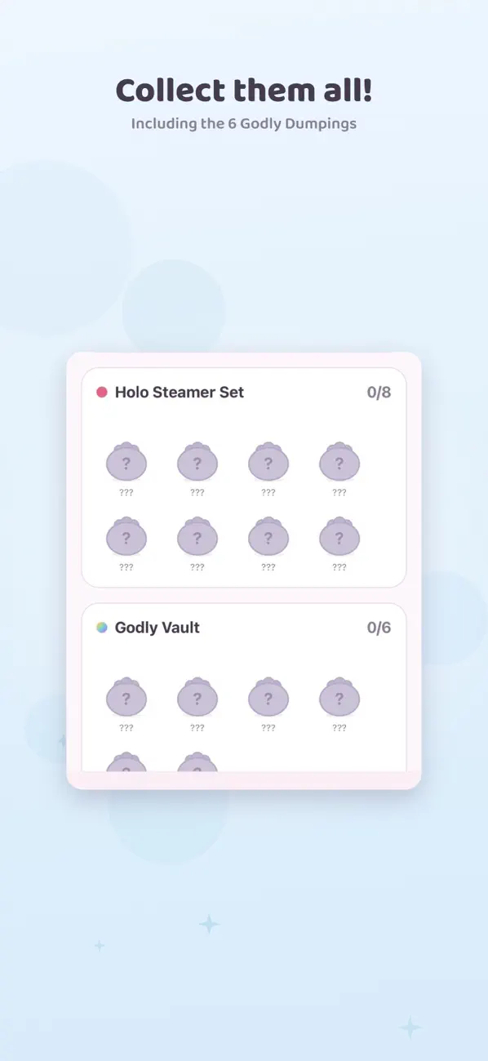Click the 0/8 progress counter
488x1061 pixels.
pos(379,392)
